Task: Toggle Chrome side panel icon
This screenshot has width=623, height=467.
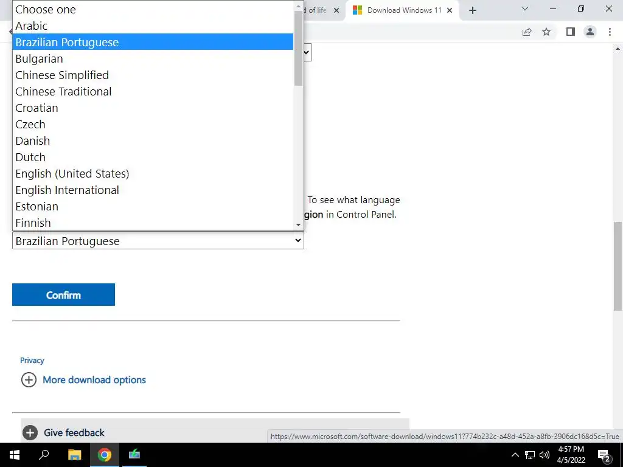Action: [x=571, y=32]
